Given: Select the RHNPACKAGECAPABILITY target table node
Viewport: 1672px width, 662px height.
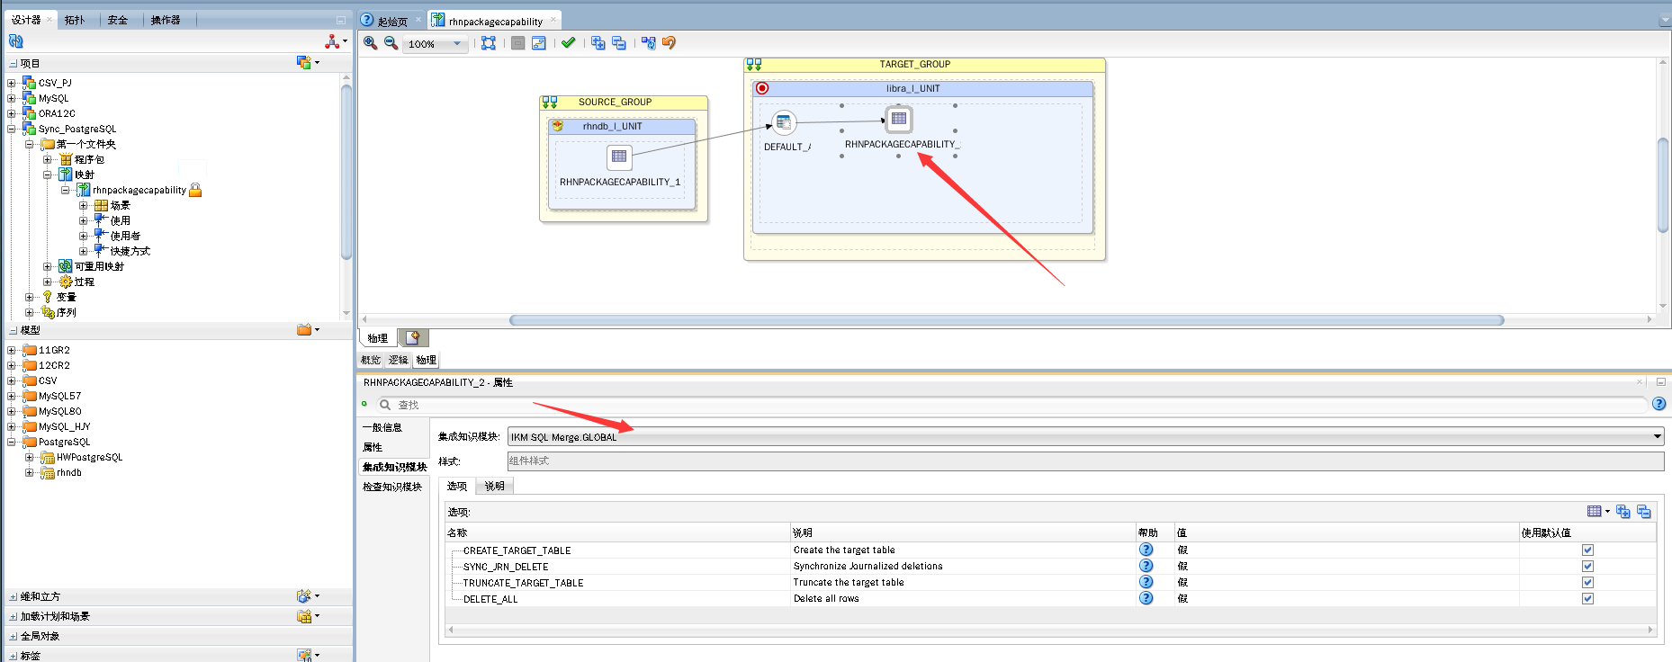Looking at the screenshot, I should point(899,119).
